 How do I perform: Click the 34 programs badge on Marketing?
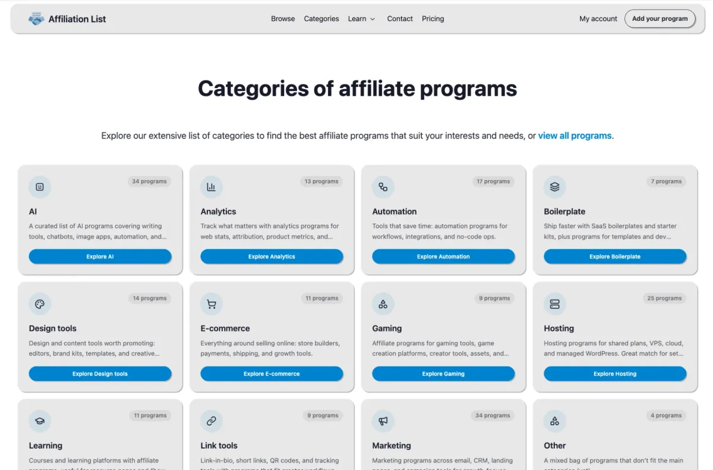493,415
